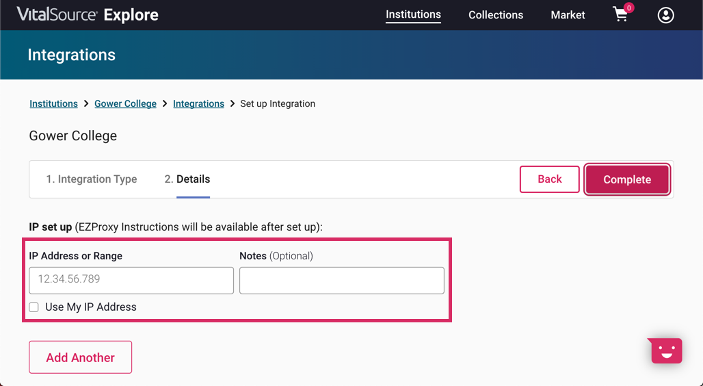Open the Market menu item

pos(568,15)
